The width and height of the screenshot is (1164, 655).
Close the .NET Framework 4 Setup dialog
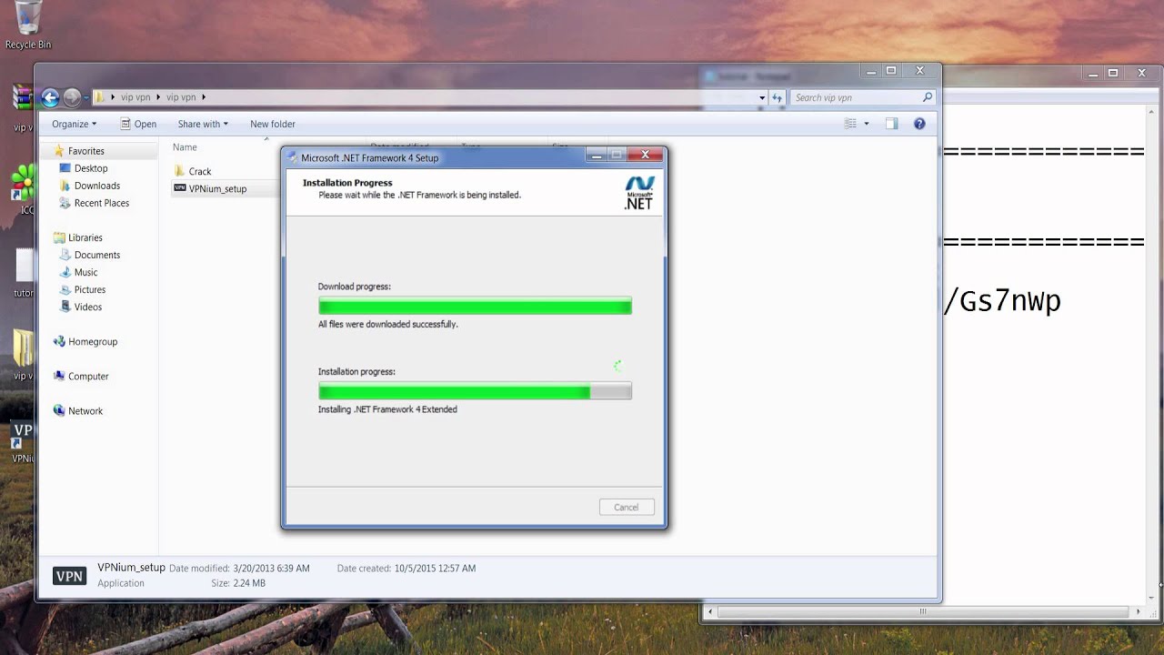[645, 156]
